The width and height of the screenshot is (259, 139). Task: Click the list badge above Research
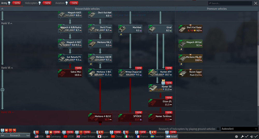click(x=10, y=131)
